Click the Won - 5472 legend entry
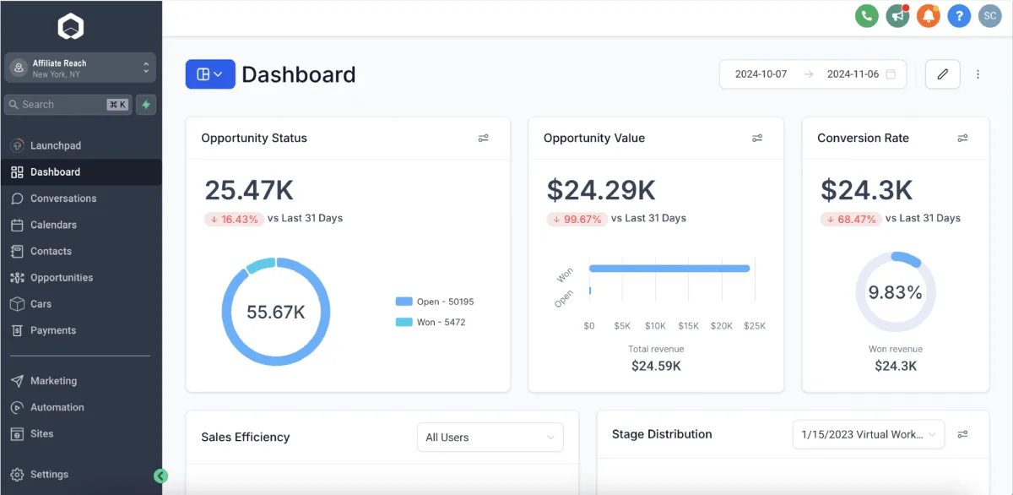Viewport: 1013px width, 495px height. click(x=431, y=322)
